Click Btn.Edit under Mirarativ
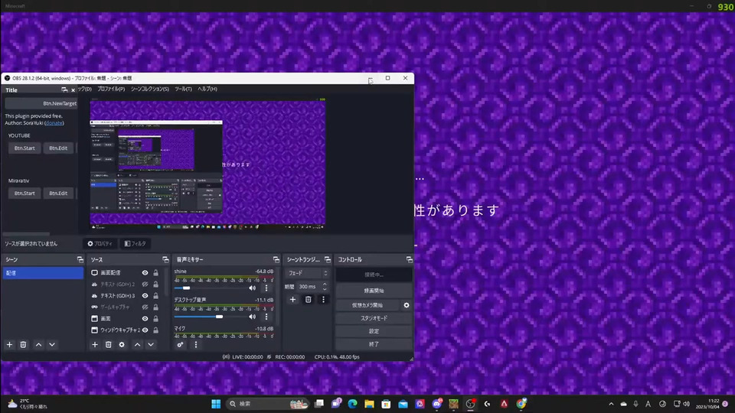This screenshot has height=413, width=735. coord(58,193)
